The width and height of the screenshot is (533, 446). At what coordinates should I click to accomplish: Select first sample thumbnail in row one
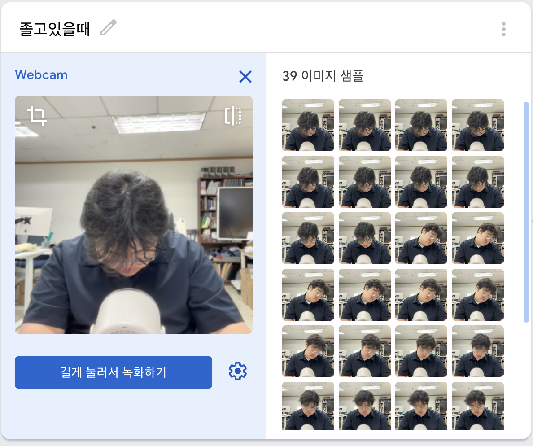coord(308,125)
